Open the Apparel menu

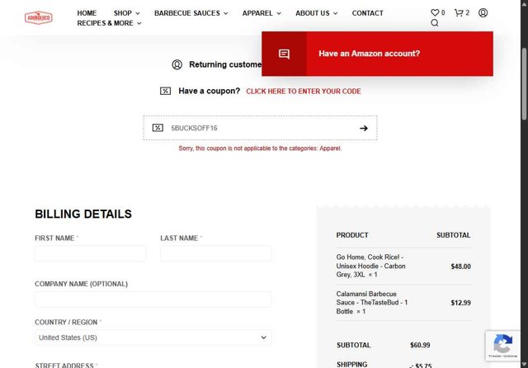click(257, 13)
